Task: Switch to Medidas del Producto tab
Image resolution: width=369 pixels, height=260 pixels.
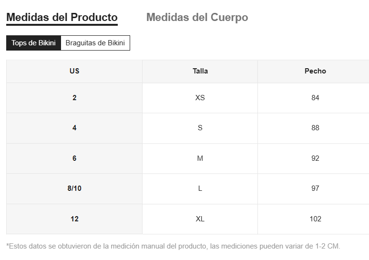Action: click(x=62, y=18)
